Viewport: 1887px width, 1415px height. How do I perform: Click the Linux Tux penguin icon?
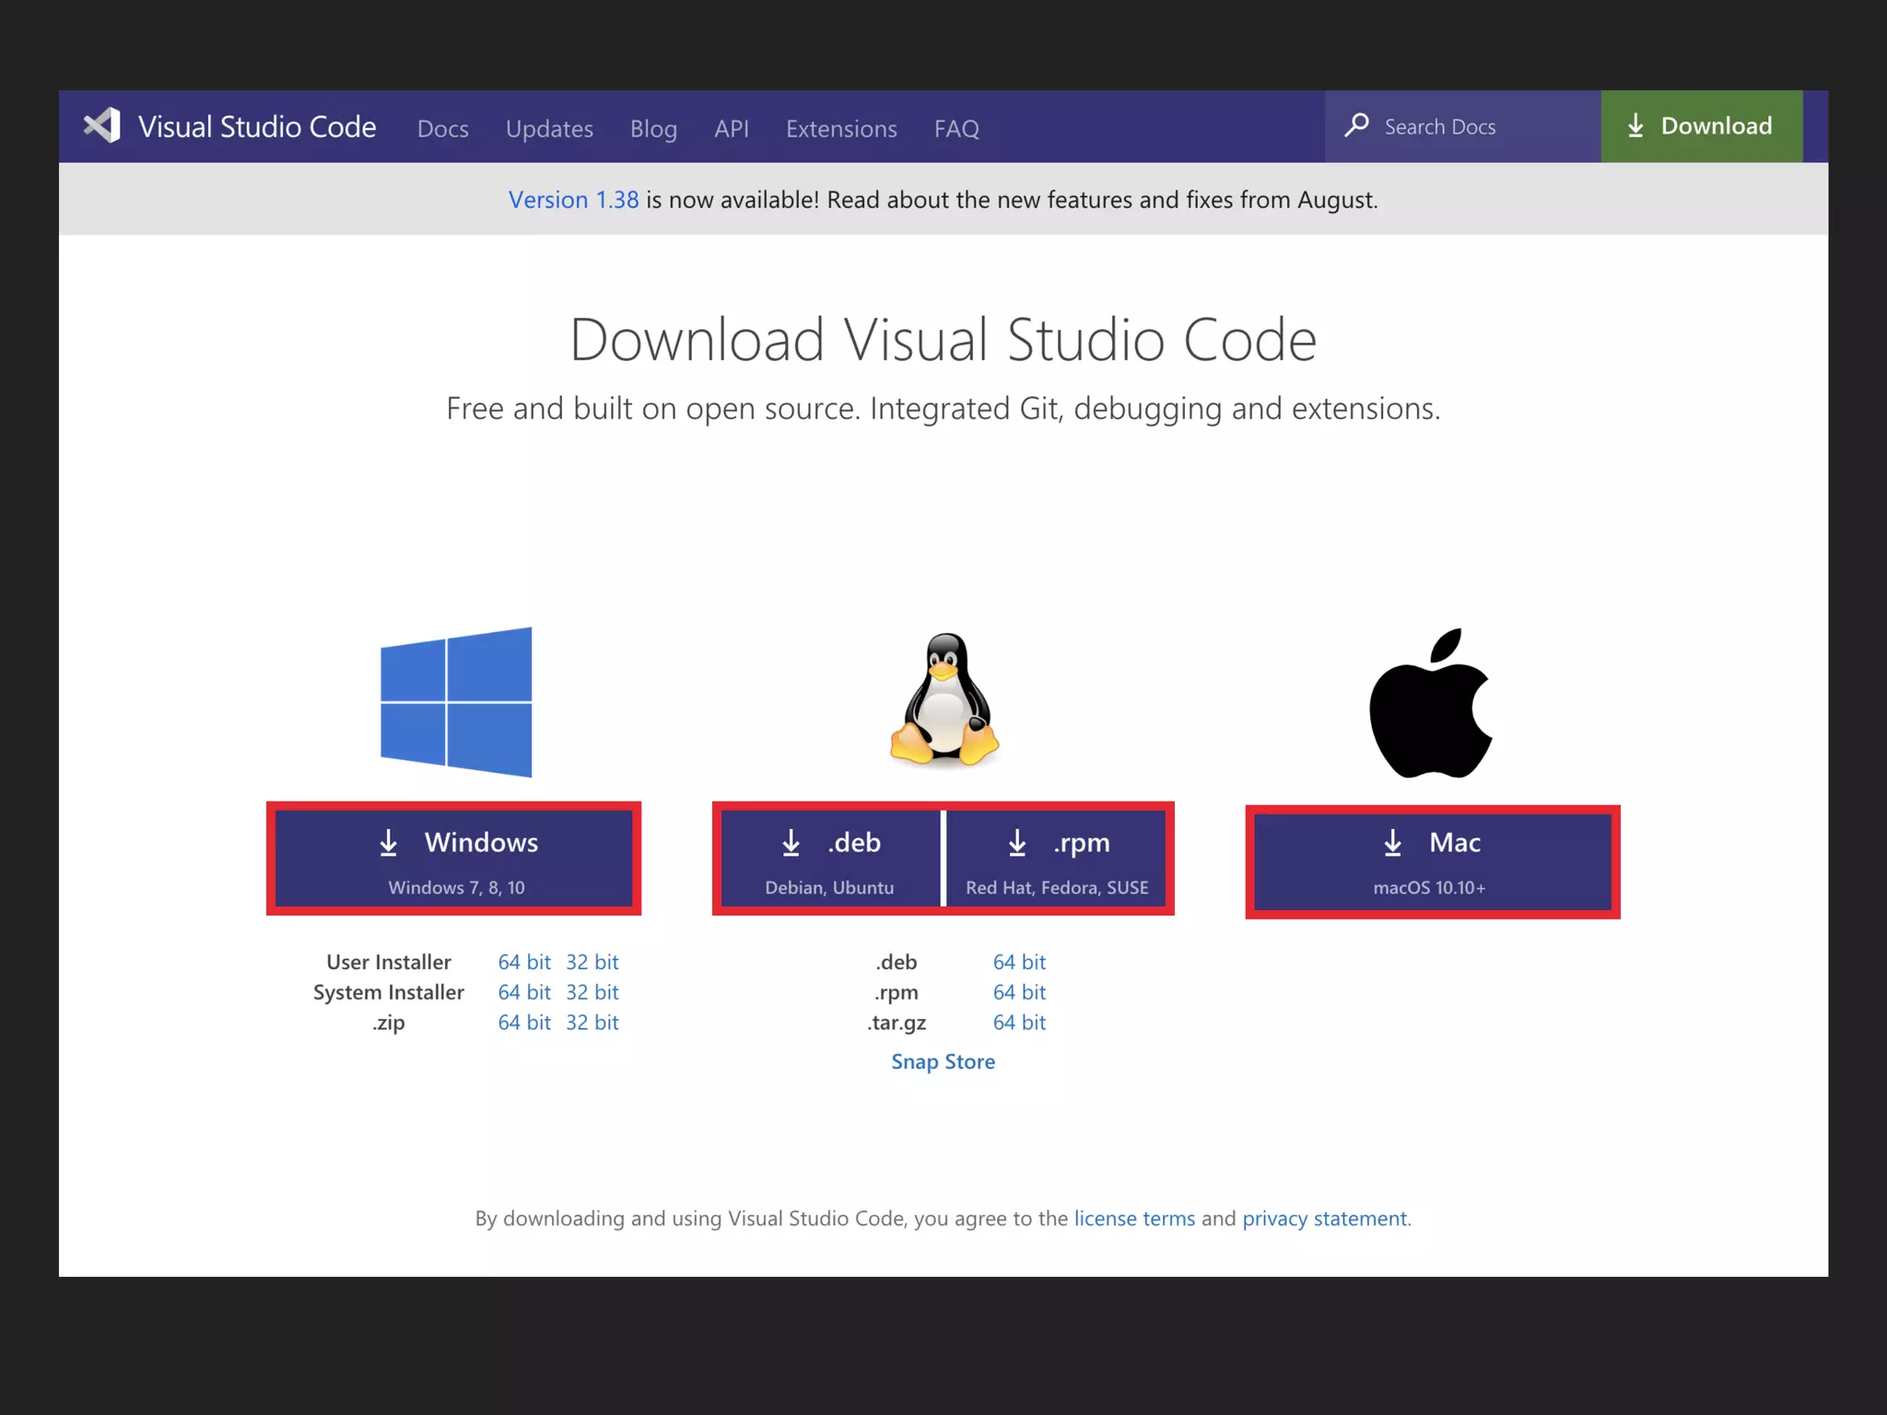(x=944, y=700)
